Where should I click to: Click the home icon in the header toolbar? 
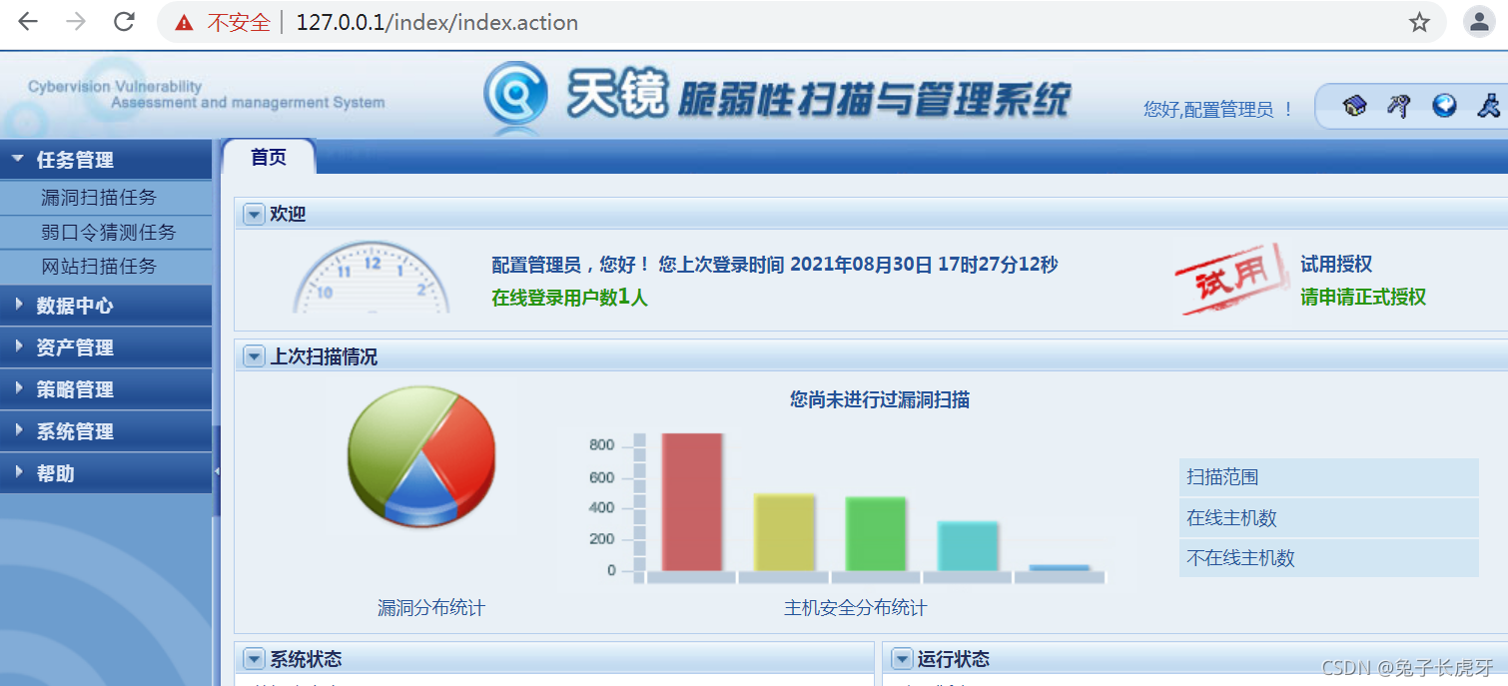tap(1354, 106)
